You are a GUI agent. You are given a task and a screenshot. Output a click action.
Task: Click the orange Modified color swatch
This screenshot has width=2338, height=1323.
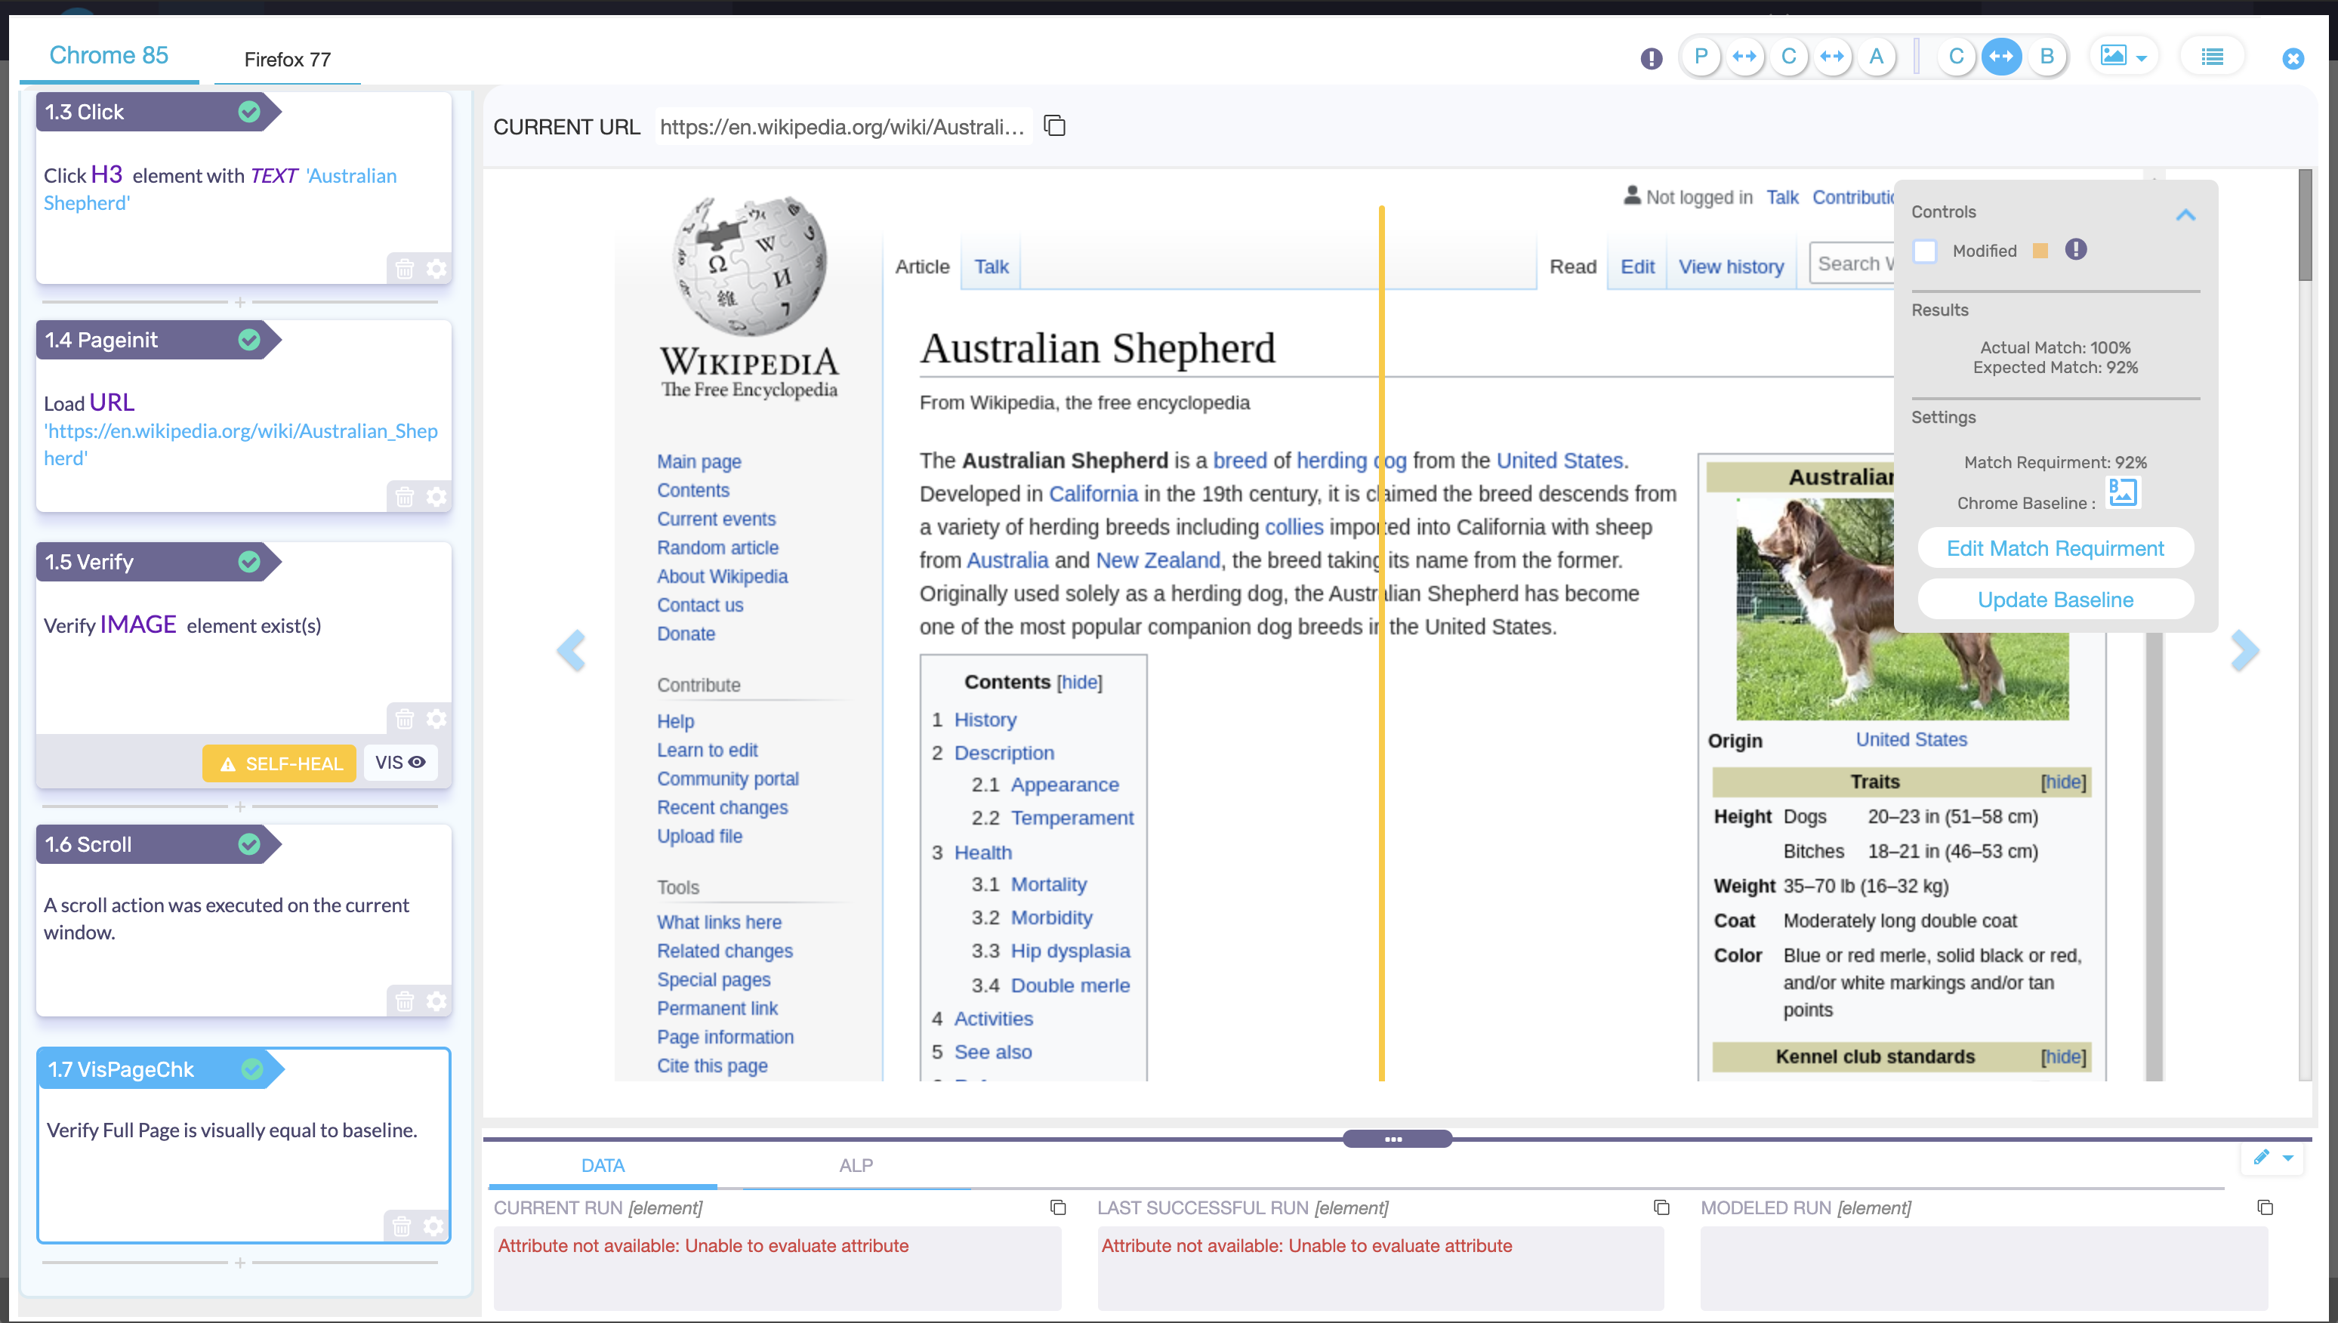[x=2040, y=251]
